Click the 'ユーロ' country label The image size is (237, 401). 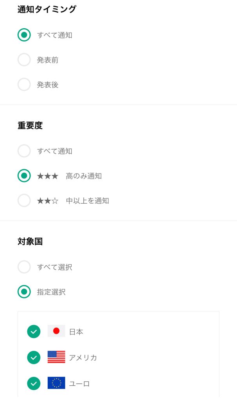tap(79, 383)
